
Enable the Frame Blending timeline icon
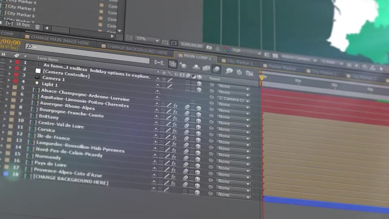(x=206, y=68)
